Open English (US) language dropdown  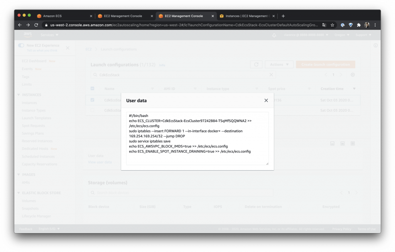(x=49, y=229)
